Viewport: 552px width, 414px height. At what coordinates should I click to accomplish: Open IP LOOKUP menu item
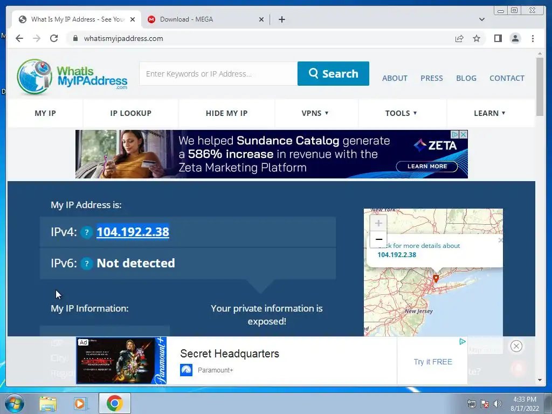[x=130, y=113]
